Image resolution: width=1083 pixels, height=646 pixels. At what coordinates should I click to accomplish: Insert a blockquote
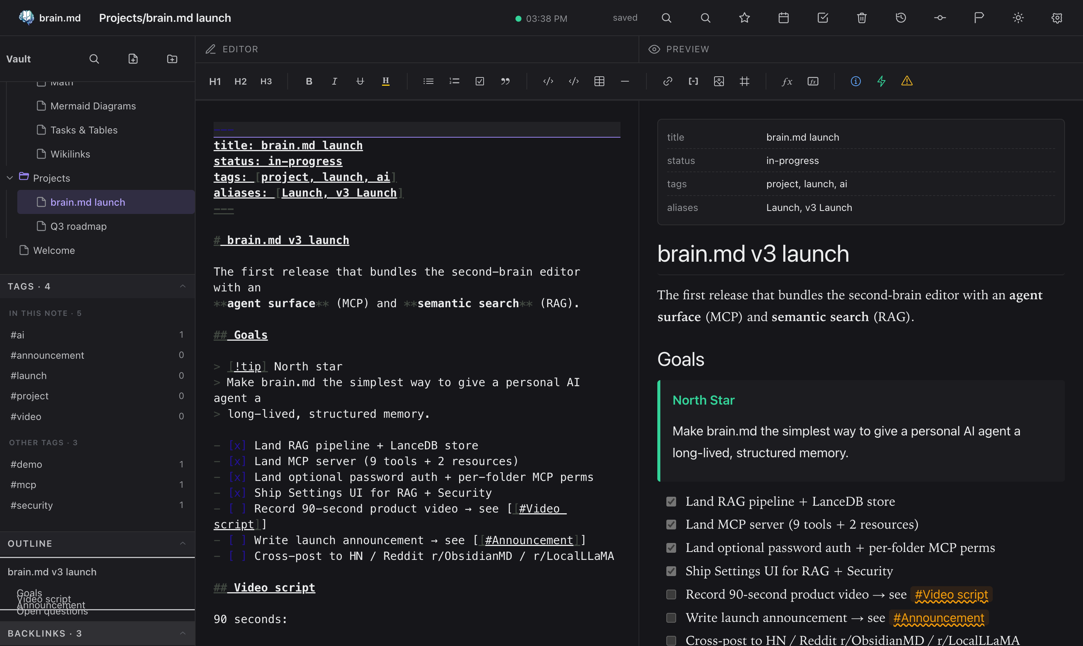click(505, 81)
